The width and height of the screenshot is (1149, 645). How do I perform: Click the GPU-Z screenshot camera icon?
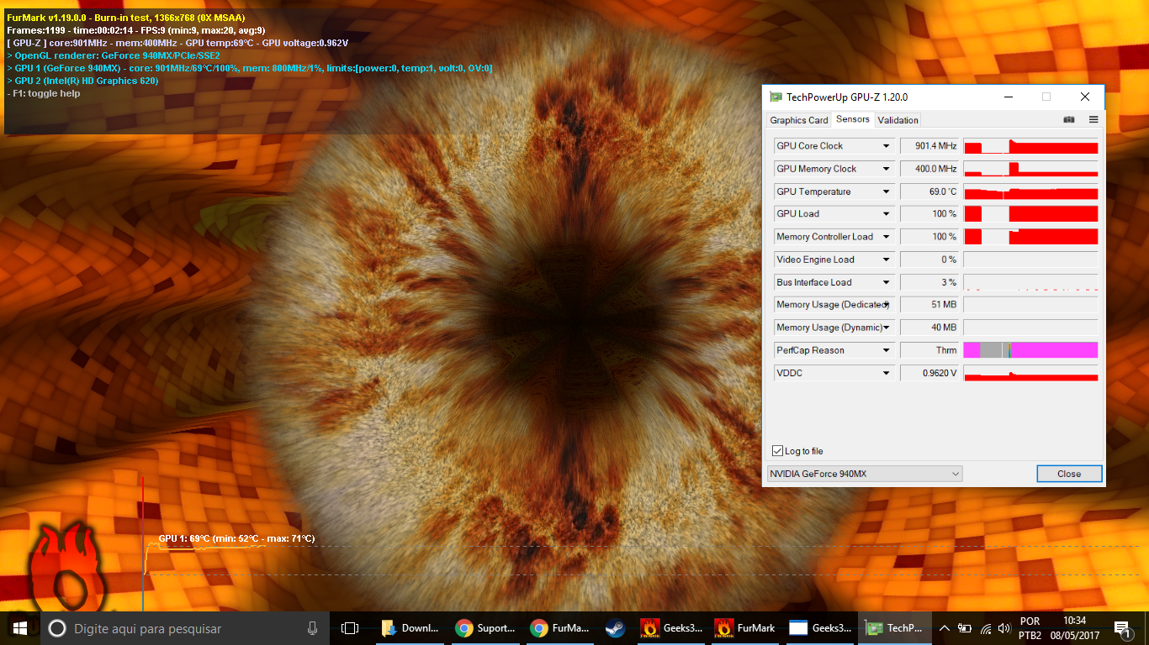click(x=1068, y=120)
